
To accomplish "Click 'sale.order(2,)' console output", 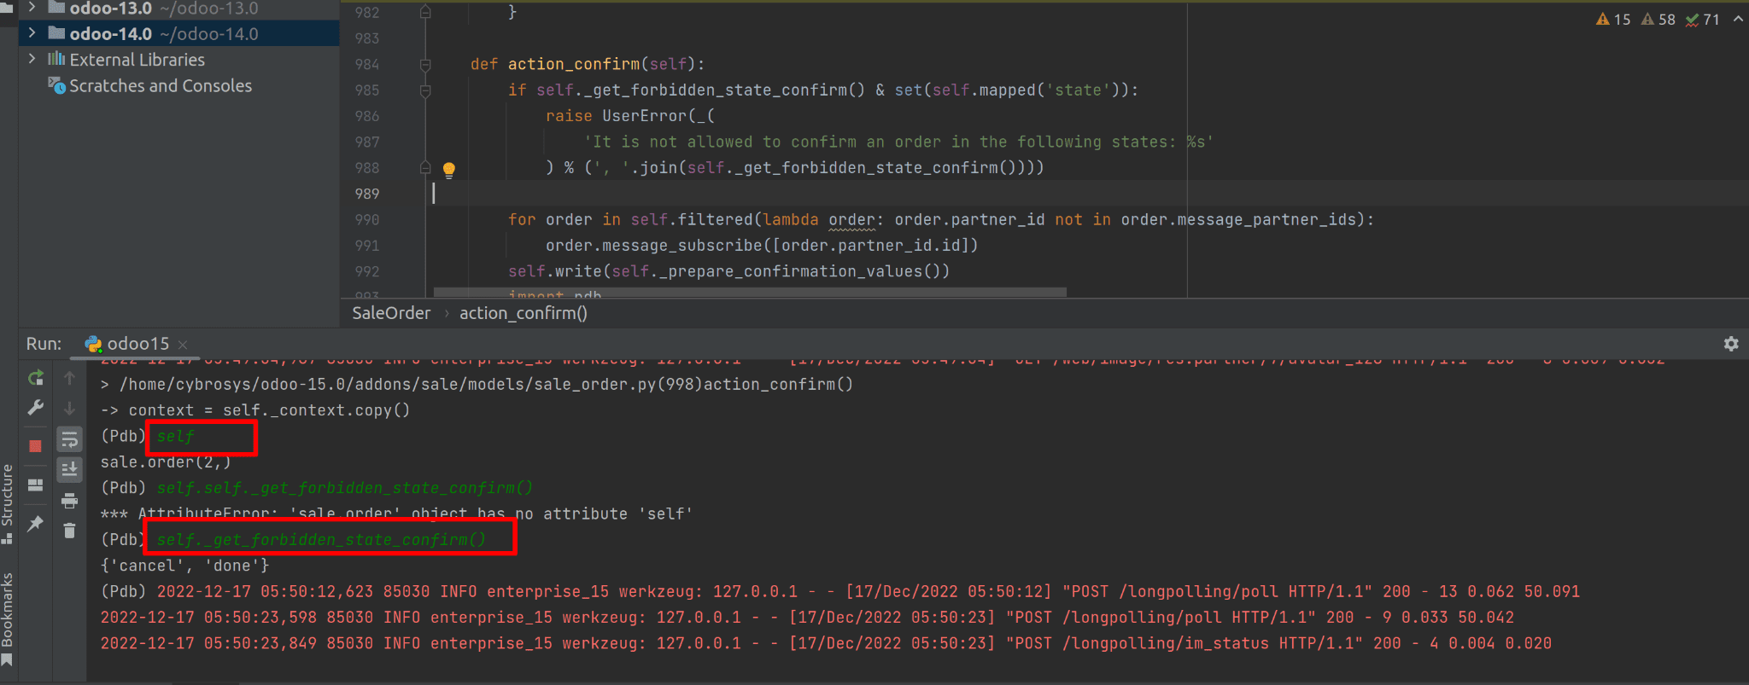I will [166, 462].
